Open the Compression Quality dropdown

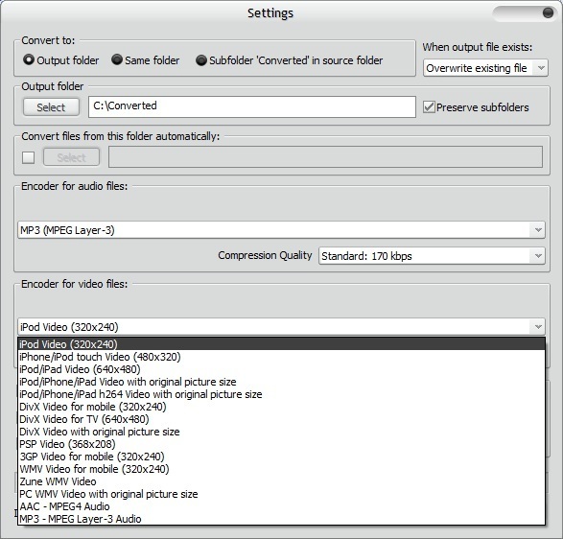(432, 256)
